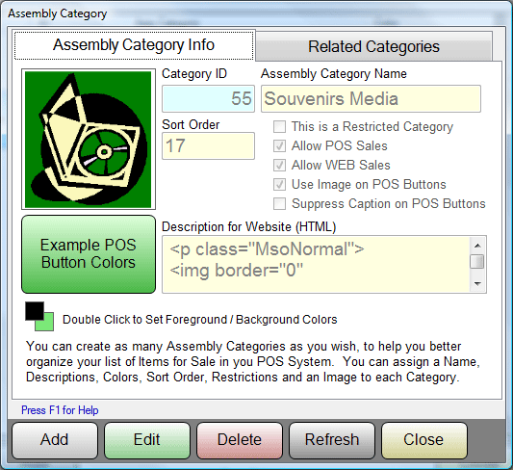Click the description scrollbar down arrow
The image size is (513, 470).
click(x=477, y=283)
